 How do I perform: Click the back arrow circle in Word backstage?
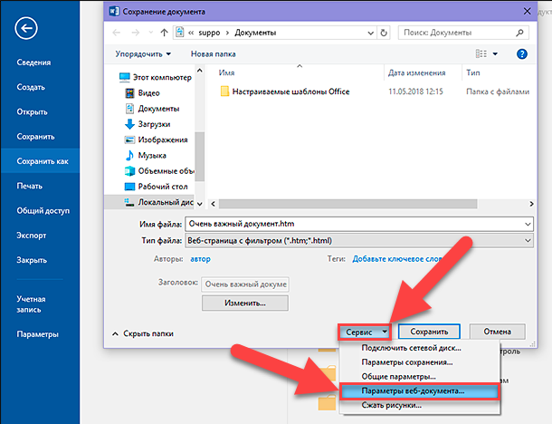pyautogui.click(x=26, y=28)
